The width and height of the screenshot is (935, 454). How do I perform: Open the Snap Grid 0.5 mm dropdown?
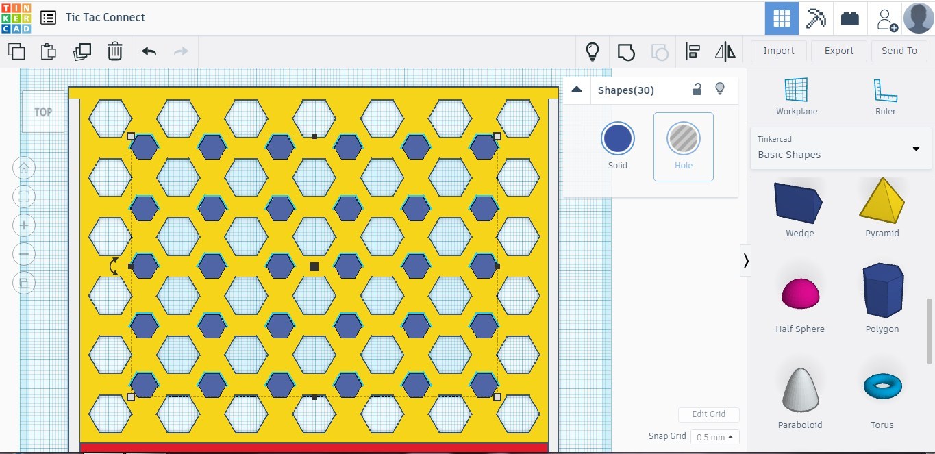pyautogui.click(x=714, y=437)
